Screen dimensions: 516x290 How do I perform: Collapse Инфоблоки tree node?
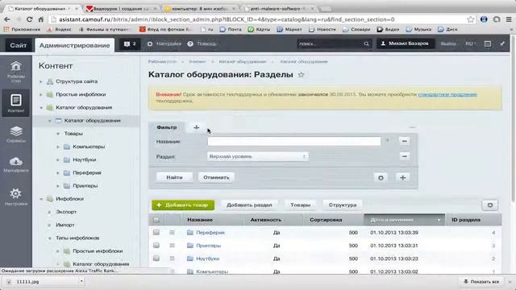point(41,199)
